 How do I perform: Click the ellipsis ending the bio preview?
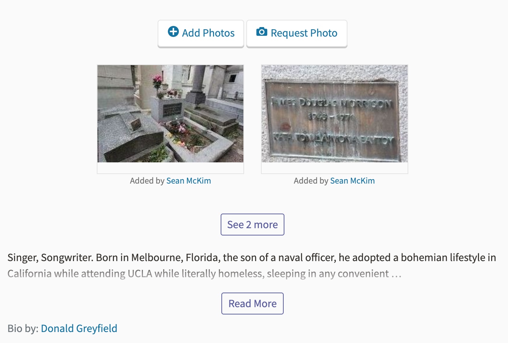click(396, 274)
